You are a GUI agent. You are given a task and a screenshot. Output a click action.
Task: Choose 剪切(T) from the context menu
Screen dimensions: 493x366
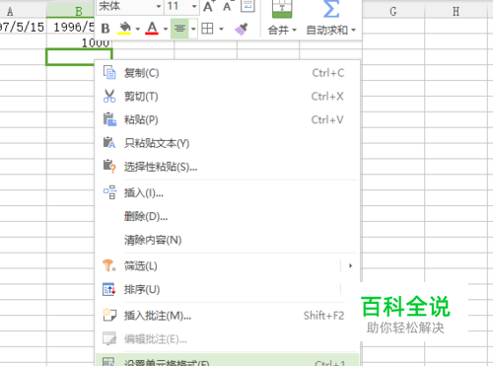(x=228, y=97)
